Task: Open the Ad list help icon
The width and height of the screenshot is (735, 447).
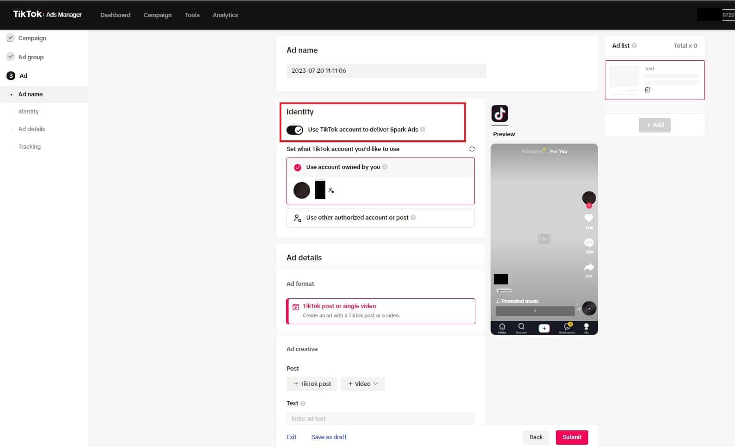Action: pyautogui.click(x=634, y=45)
